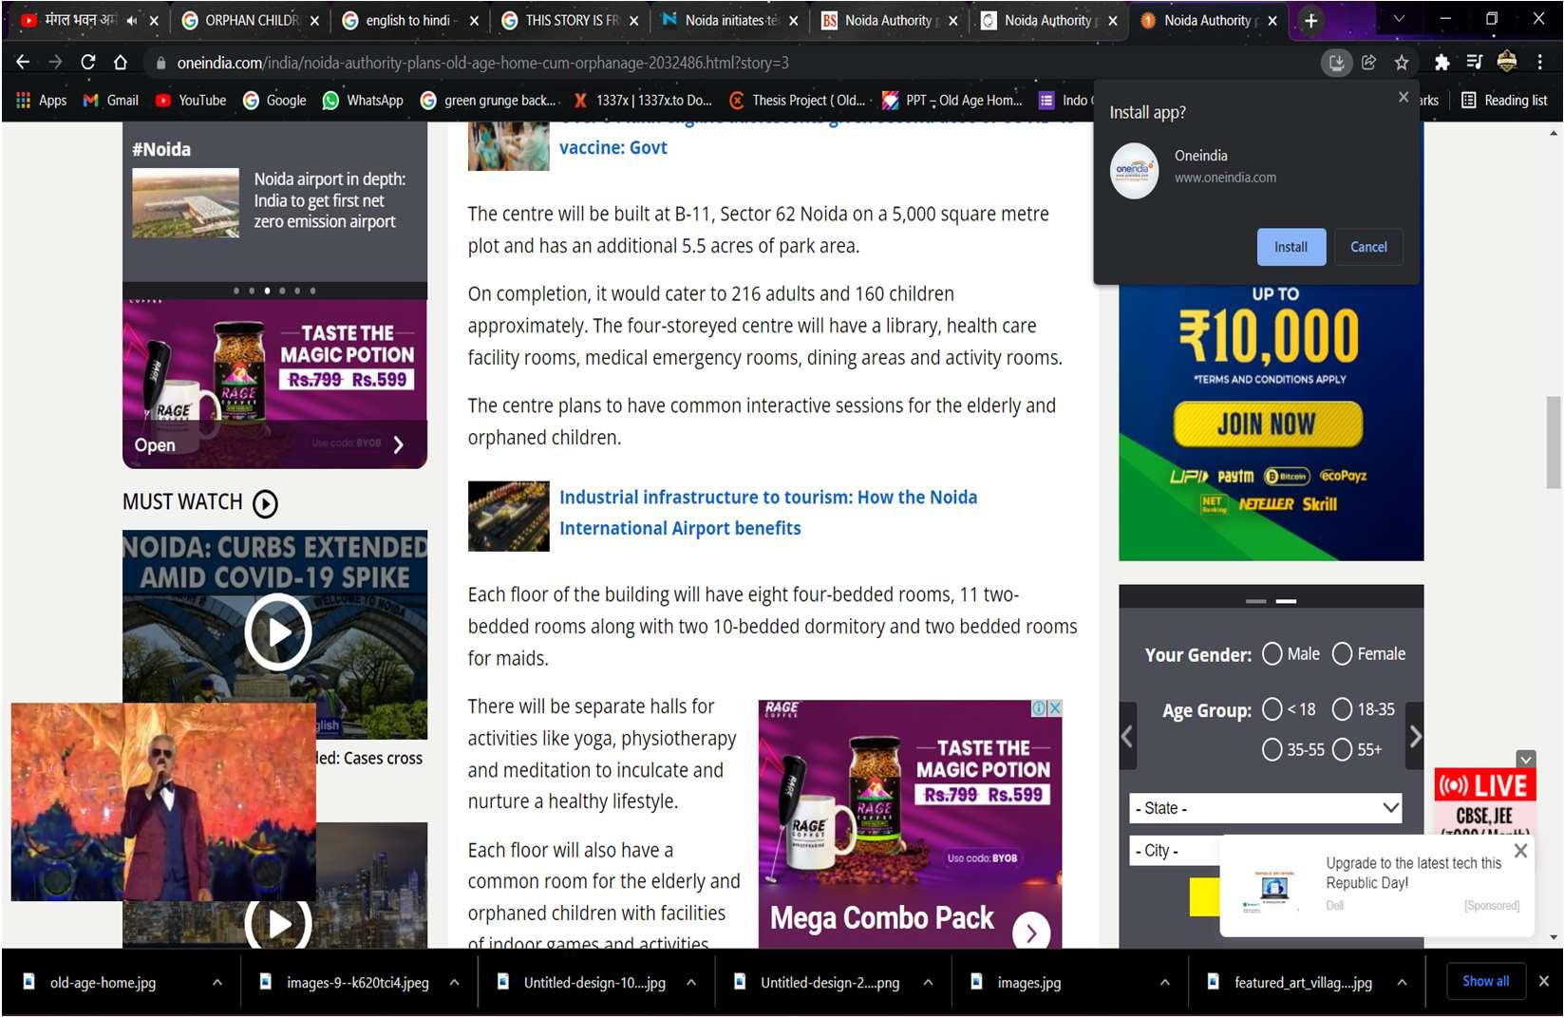1564x1017 pixels.
Task: Switch to THIS STORY IS FR tab
Action: point(570,20)
